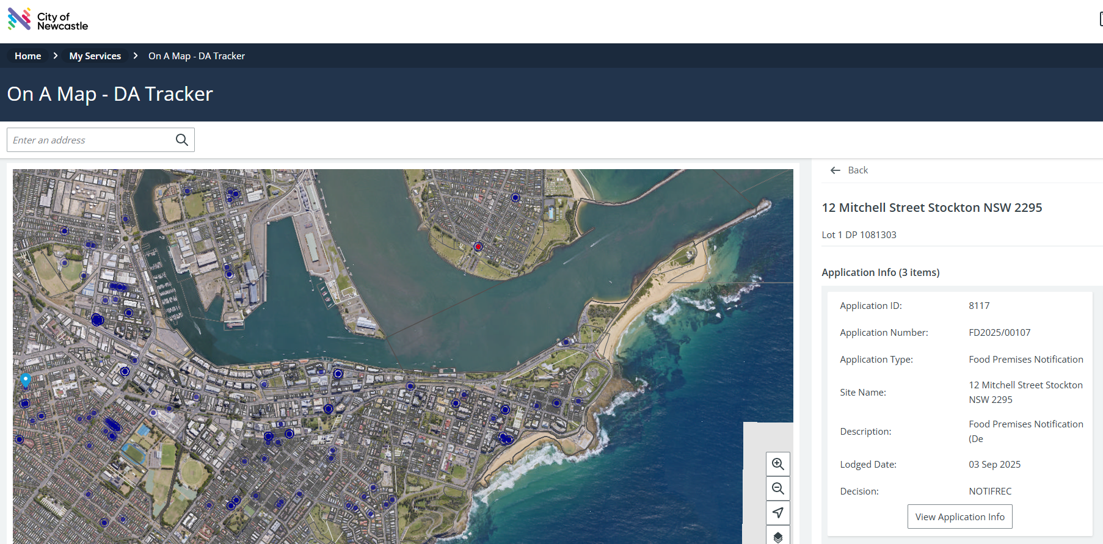Click the locate-me arrow map button

pyautogui.click(x=777, y=513)
